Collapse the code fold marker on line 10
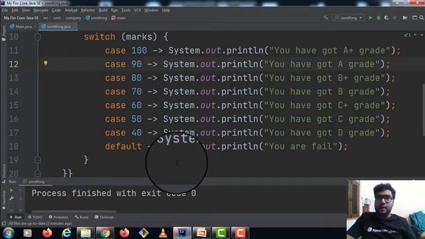 (x=38, y=37)
